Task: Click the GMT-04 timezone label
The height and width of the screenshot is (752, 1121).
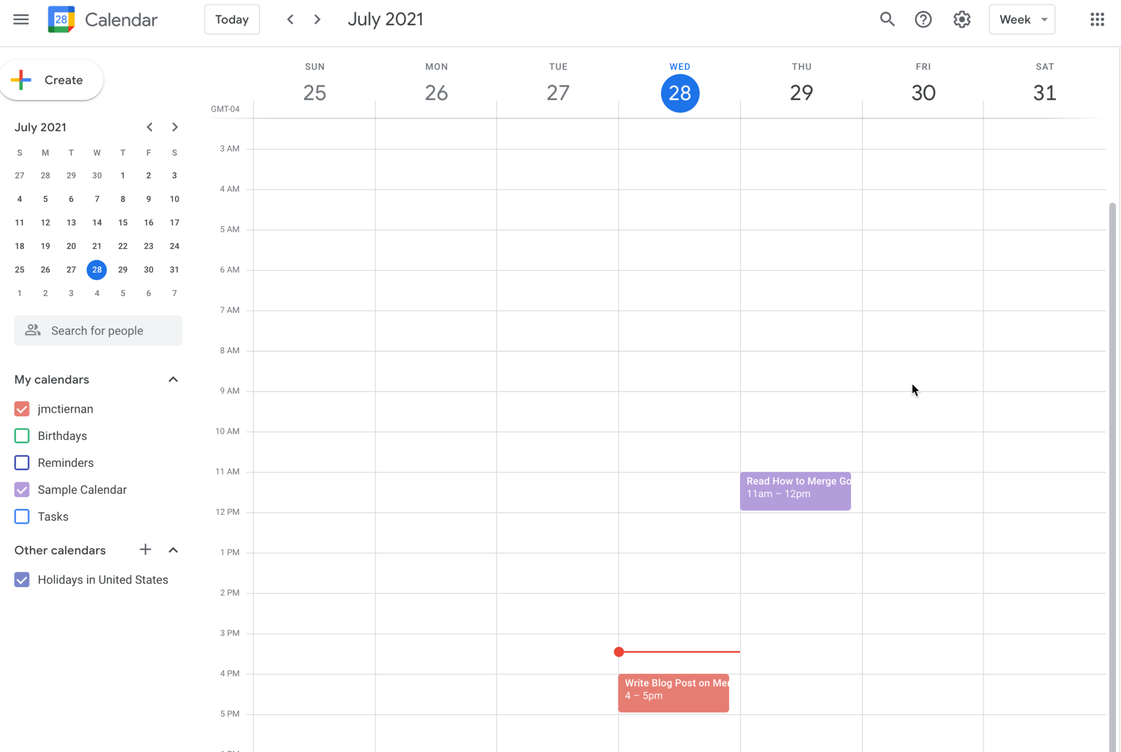Action: point(225,109)
